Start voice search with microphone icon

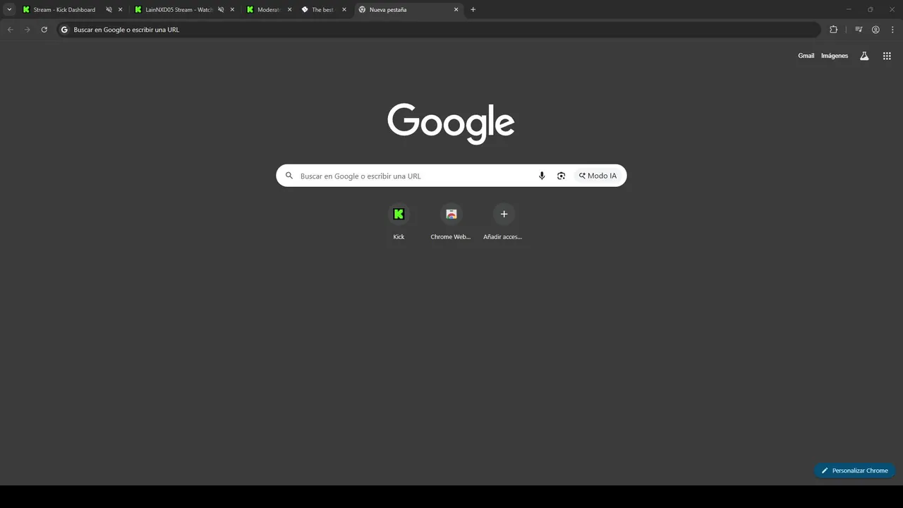(542, 176)
